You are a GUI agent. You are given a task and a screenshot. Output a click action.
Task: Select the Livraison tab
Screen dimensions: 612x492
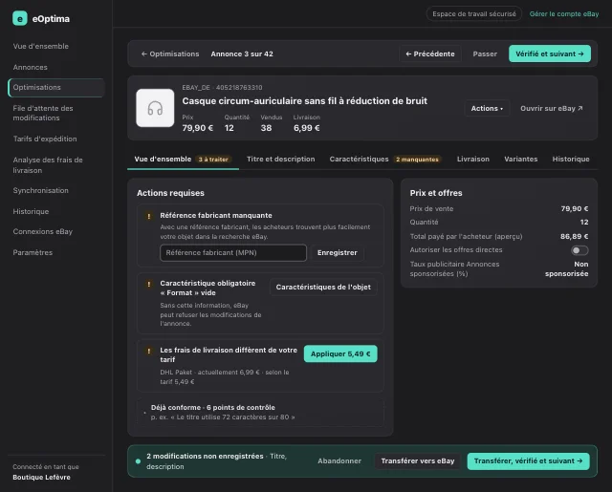[x=473, y=159]
